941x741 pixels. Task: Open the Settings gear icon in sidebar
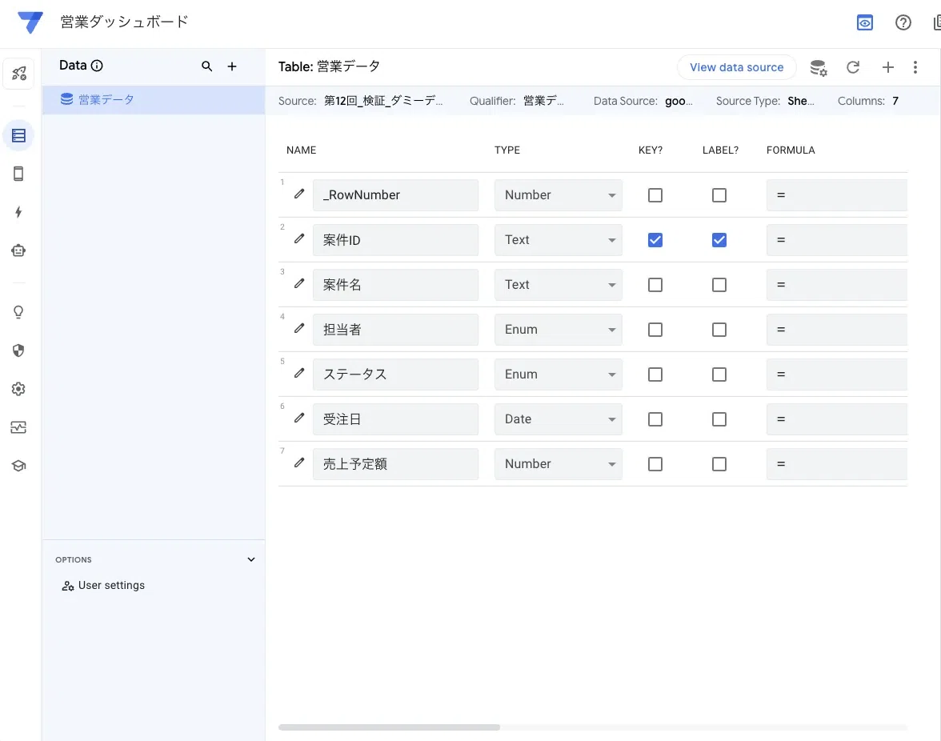18,389
